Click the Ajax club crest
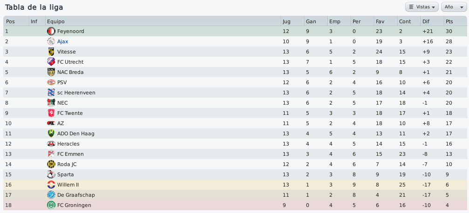 [51, 41]
